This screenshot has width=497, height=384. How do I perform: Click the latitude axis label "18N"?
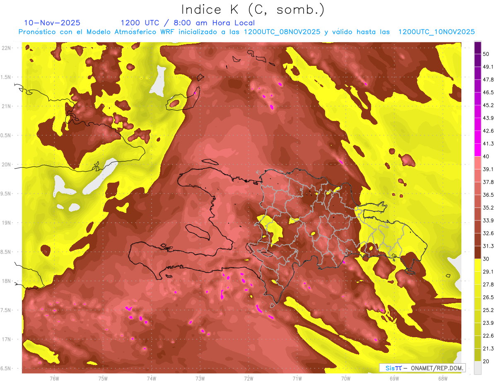pyautogui.click(x=7, y=281)
